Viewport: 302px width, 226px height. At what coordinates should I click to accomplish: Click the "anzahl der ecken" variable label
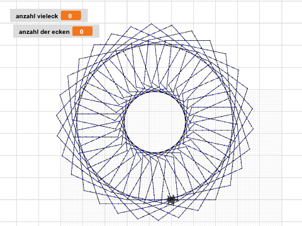coord(44,32)
